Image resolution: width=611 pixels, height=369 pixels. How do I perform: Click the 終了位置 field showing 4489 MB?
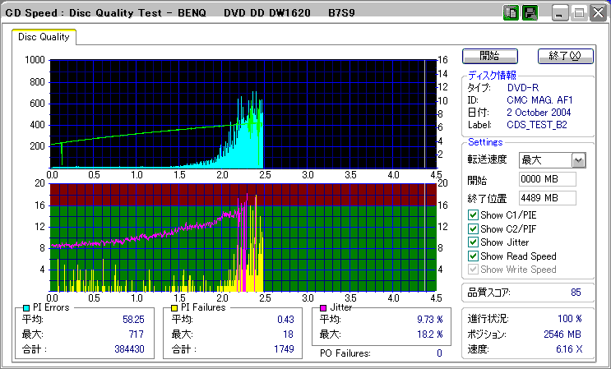(x=547, y=198)
